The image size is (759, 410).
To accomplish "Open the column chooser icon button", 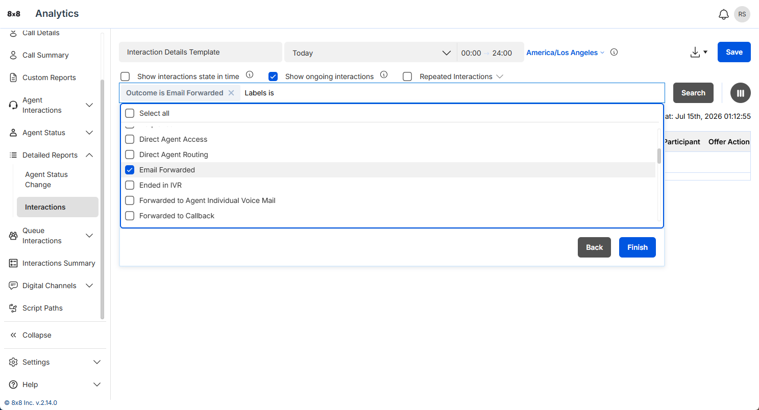I will 741,93.
